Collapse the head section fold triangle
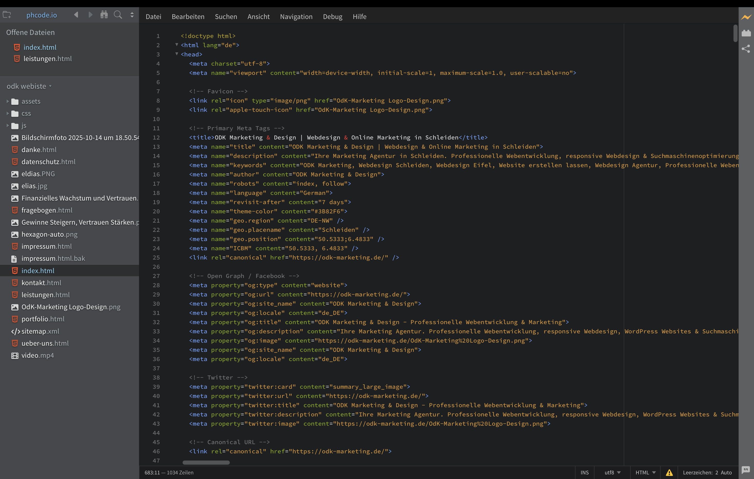Image resolution: width=754 pixels, height=479 pixels. pyautogui.click(x=177, y=54)
